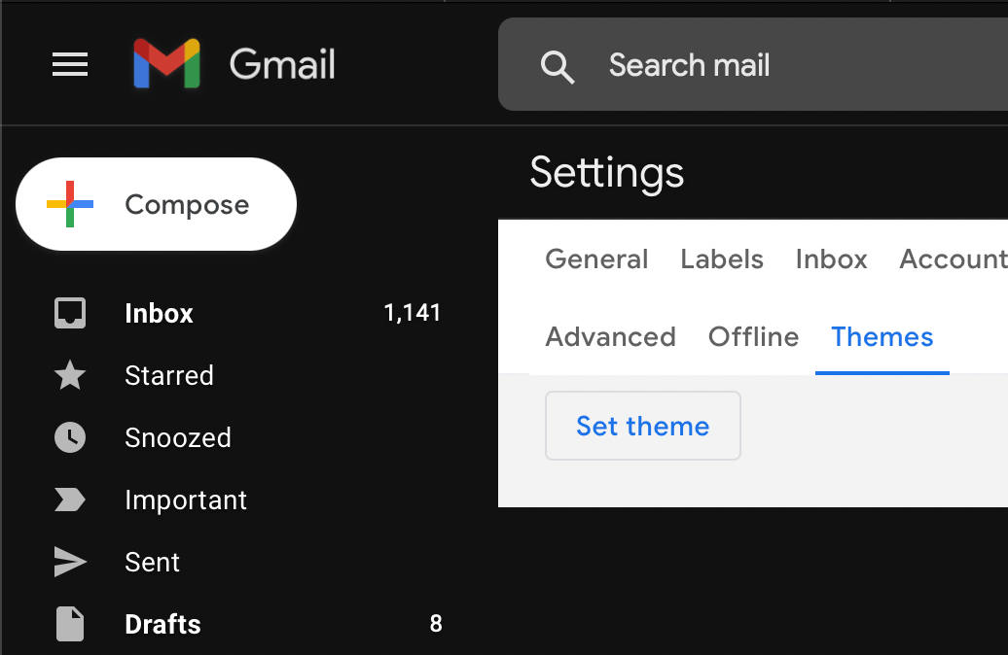The height and width of the screenshot is (655, 1008).
Task: Open the navigation hamburger menu
Action: [x=69, y=64]
